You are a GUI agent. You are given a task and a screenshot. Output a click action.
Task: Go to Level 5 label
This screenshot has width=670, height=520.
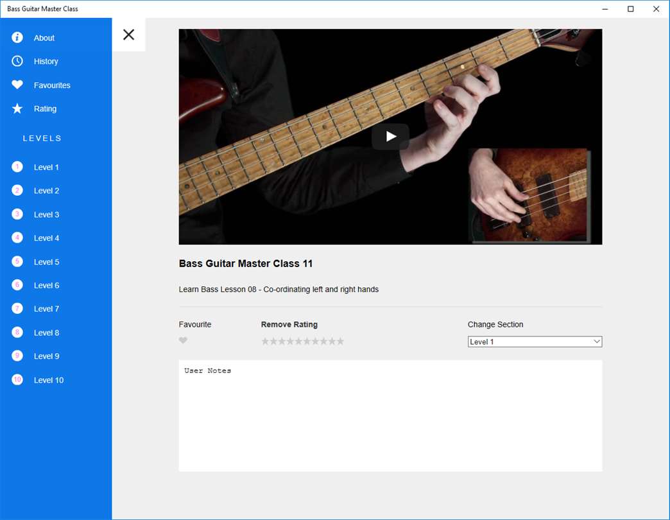[x=46, y=262]
